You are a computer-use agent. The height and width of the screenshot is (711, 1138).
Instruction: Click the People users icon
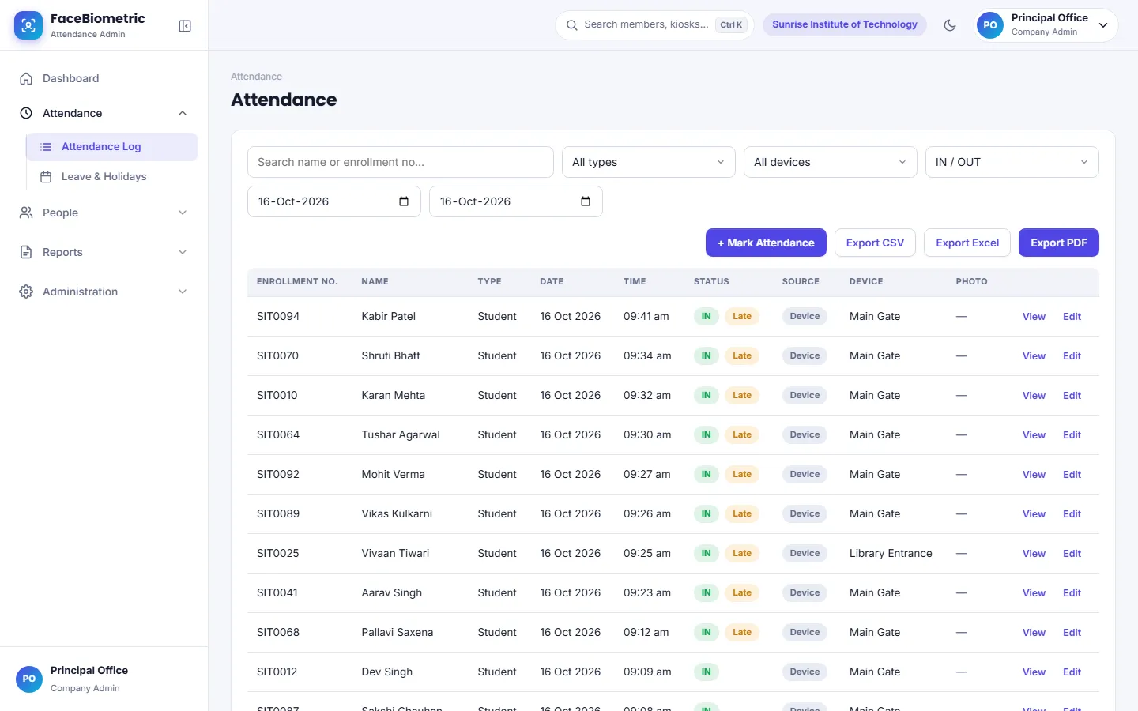click(x=26, y=213)
